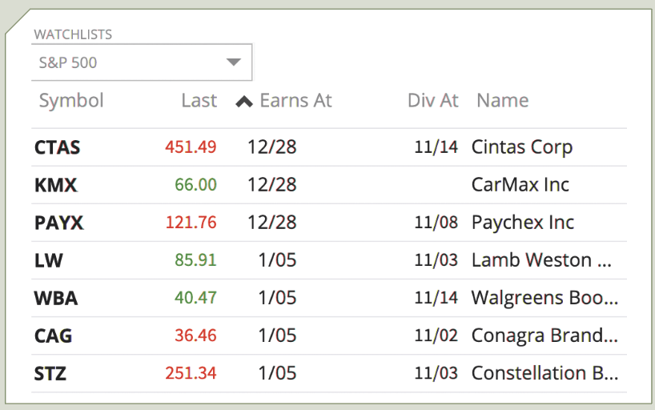This screenshot has height=410, width=655.
Task: Click CTAS last price 451.49
Action: pyautogui.click(x=191, y=147)
